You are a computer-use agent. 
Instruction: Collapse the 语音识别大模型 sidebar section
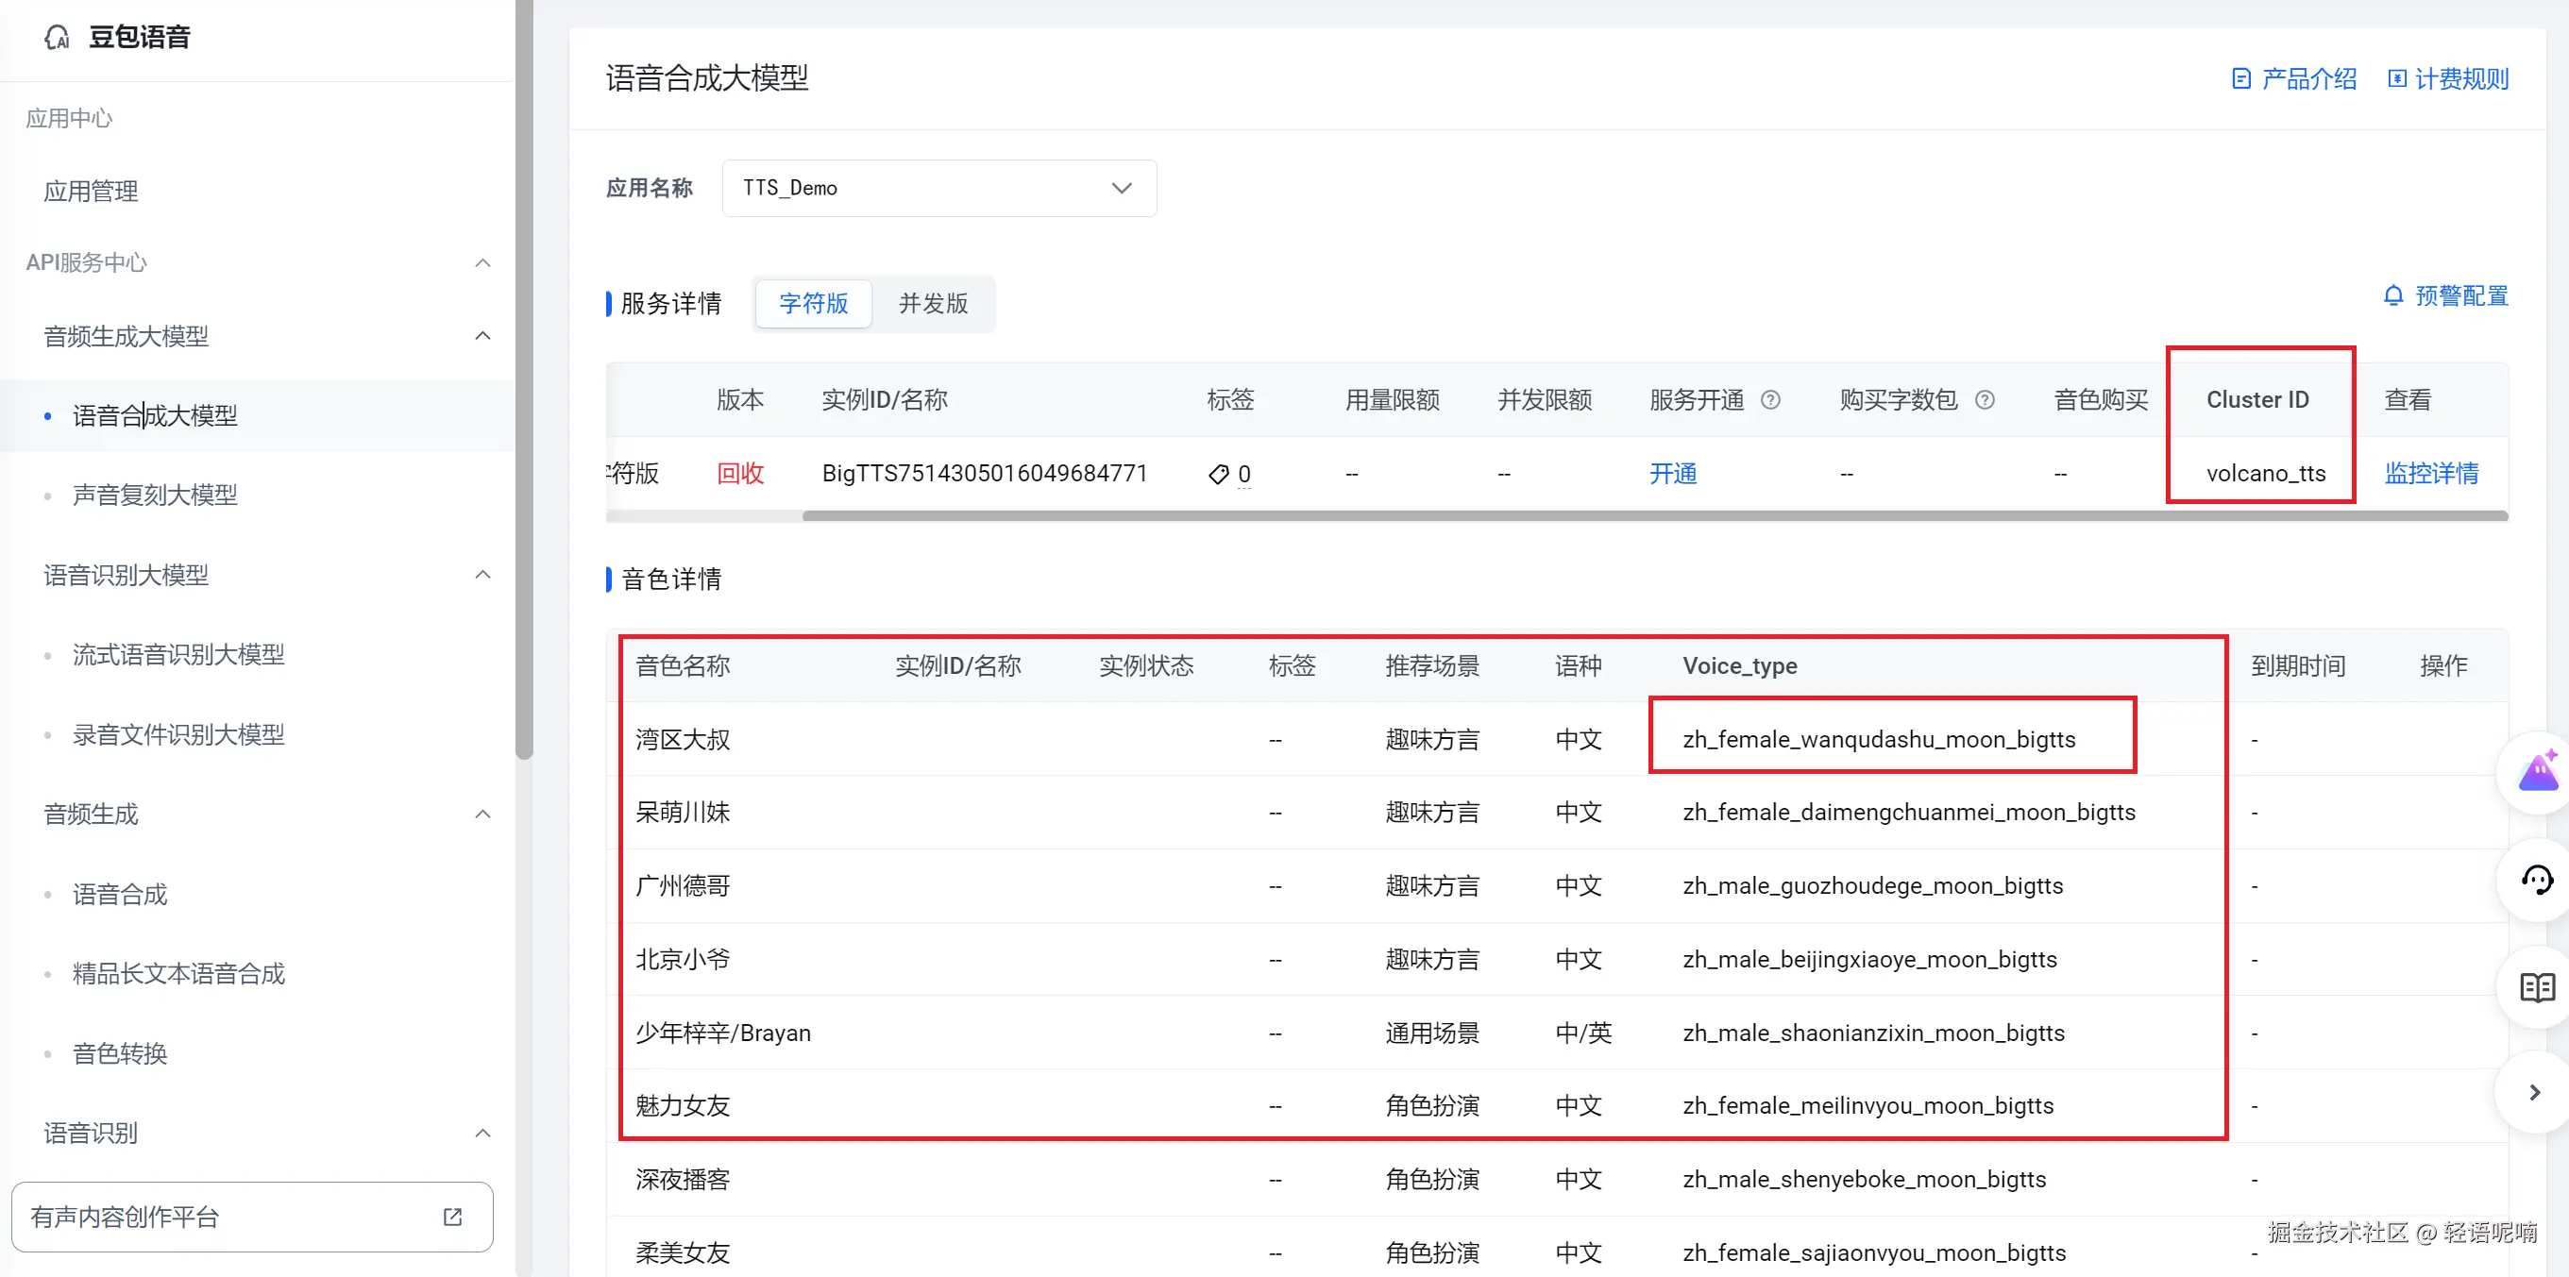[x=482, y=575]
